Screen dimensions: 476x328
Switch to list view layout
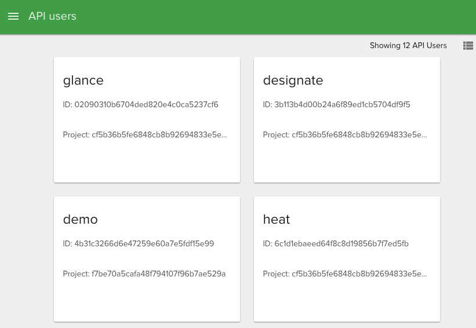tap(468, 46)
